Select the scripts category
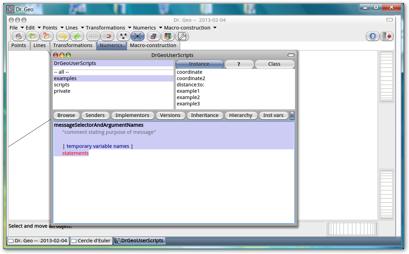Viewport: 409px width, 254px height. pyautogui.click(x=113, y=85)
